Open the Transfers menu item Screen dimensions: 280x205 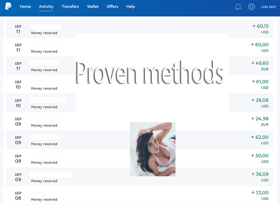(x=70, y=7)
